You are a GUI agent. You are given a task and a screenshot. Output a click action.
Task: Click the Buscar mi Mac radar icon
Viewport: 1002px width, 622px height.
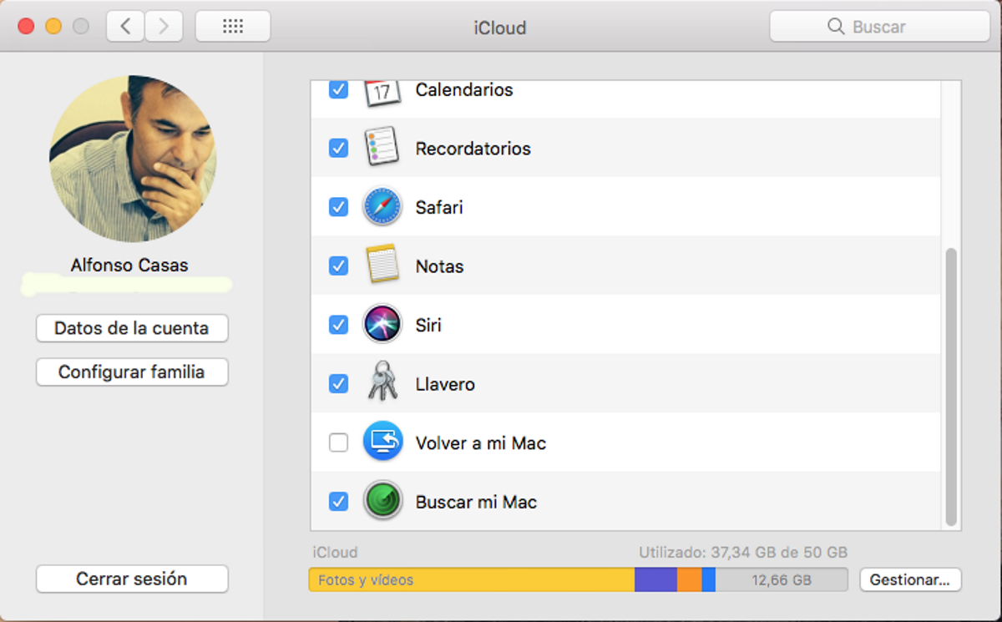[x=382, y=502]
